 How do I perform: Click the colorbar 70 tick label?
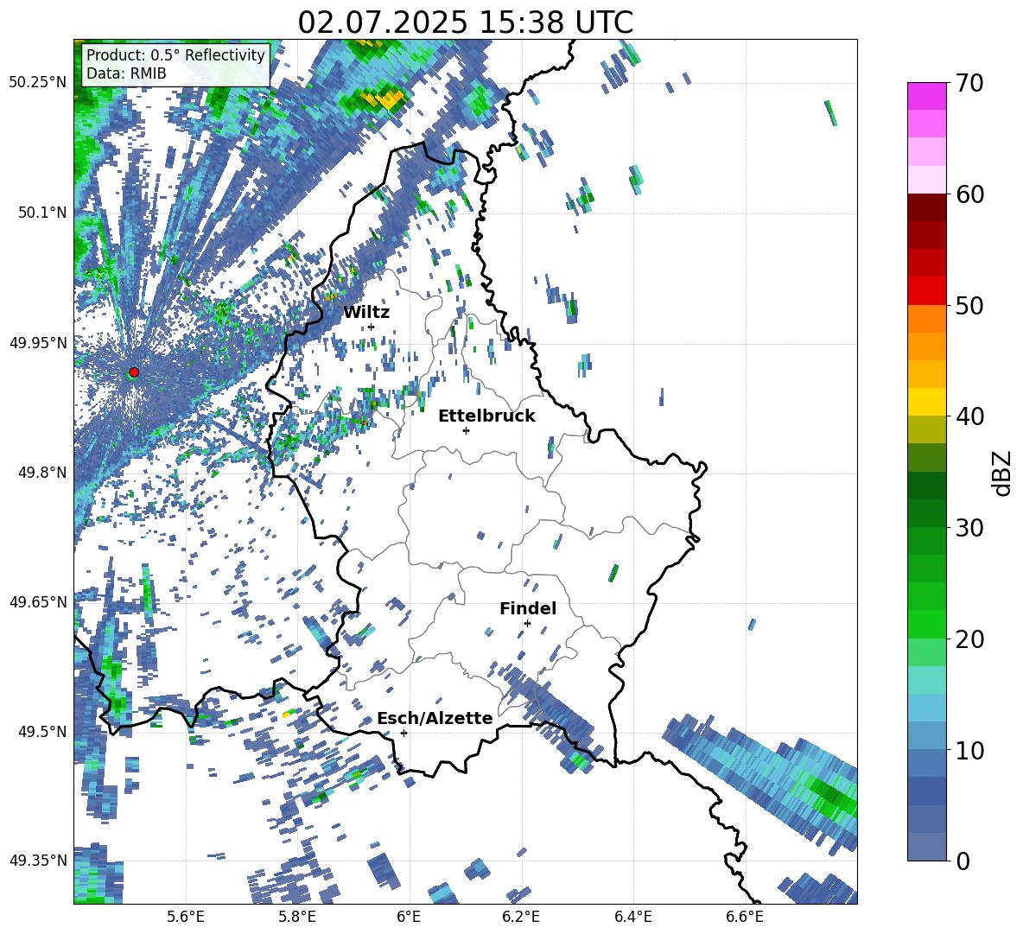pos(969,83)
